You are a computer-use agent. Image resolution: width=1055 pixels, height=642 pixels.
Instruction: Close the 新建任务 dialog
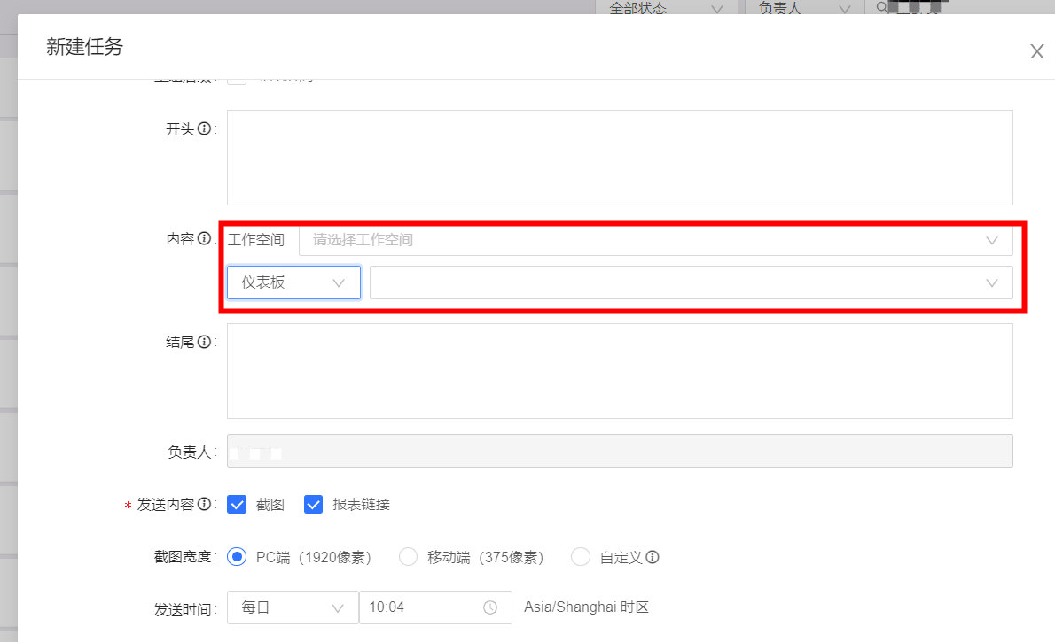pyautogui.click(x=1036, y=51)
